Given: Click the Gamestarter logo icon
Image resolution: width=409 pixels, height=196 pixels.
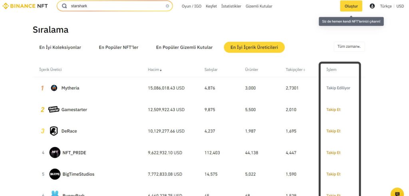Looking at the screenshot, I should (x=54, y=110).
